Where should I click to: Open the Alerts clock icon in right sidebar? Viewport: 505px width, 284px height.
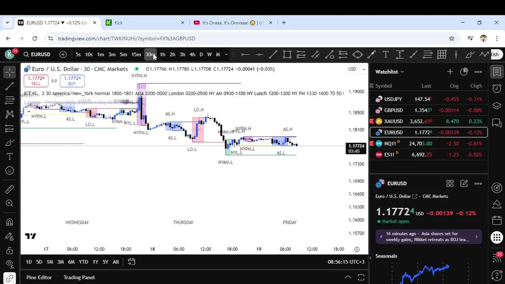click(x=497, y=89)
